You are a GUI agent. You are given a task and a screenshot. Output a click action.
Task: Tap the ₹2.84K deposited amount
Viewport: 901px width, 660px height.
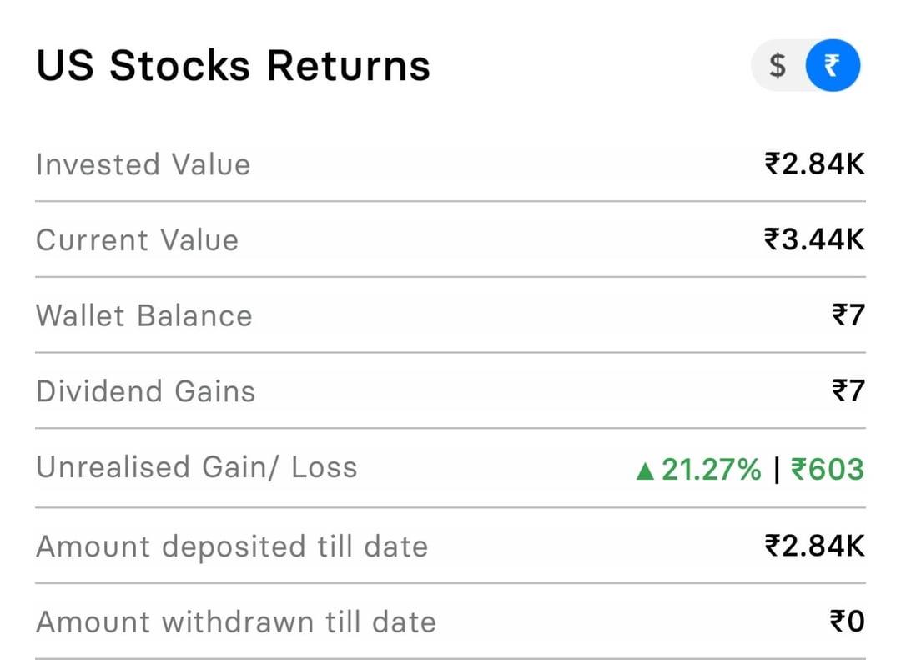coord(814,546)
